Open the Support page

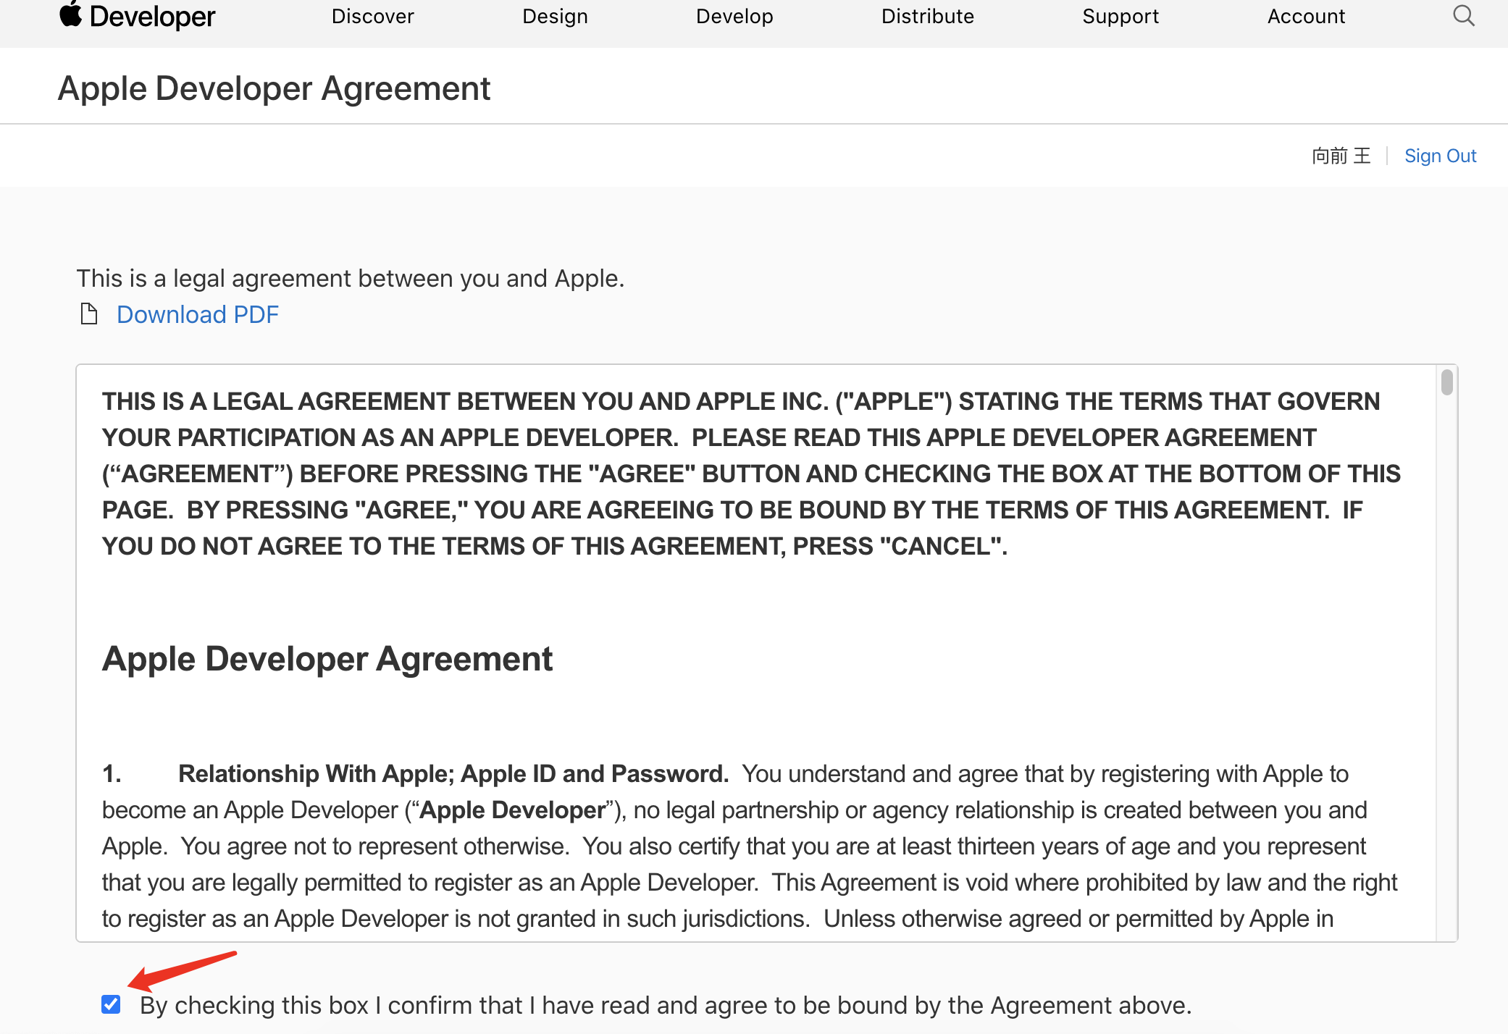pos(1120,17)
